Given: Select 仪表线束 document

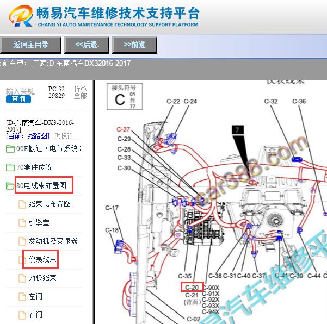Looking at the screenshot, I should (42, 259).
